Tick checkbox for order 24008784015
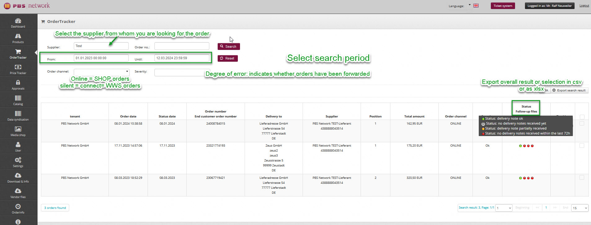This screenshot has width=591, height=225. [x=582, y=123]
